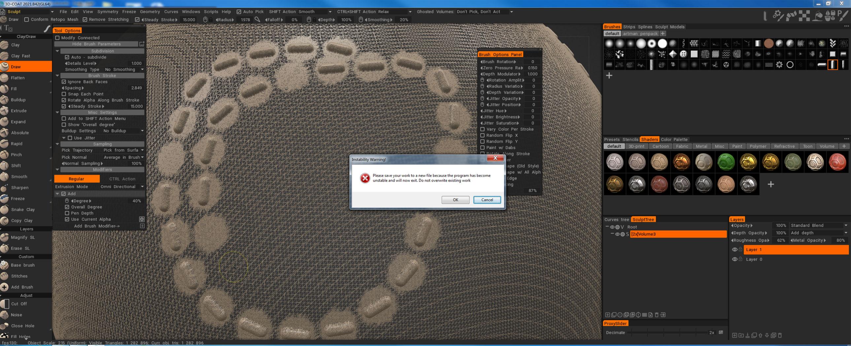
Task: Select the green shader sphere
Action: [x=726, y=162]
